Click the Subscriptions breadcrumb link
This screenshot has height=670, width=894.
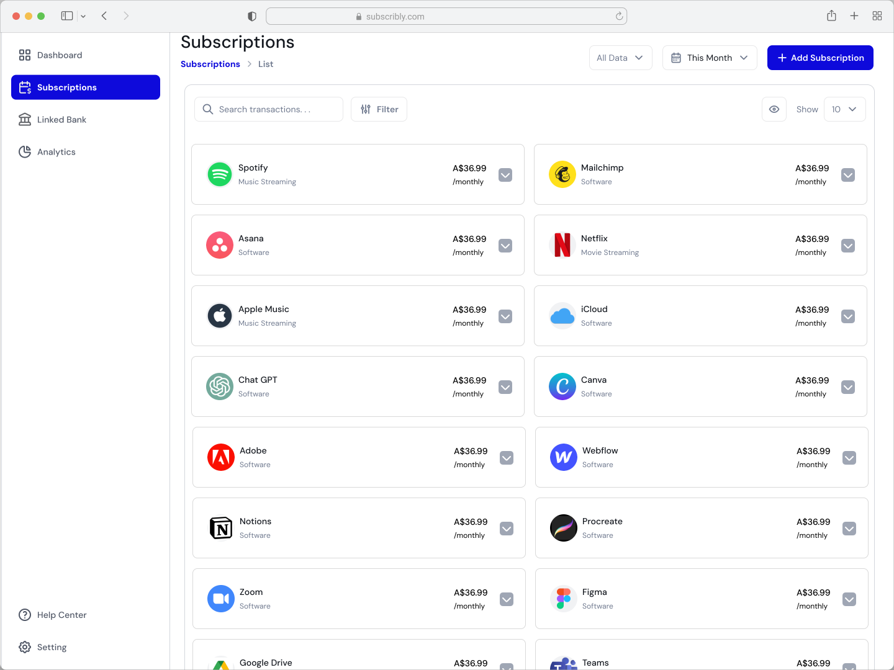coord(210,64)
